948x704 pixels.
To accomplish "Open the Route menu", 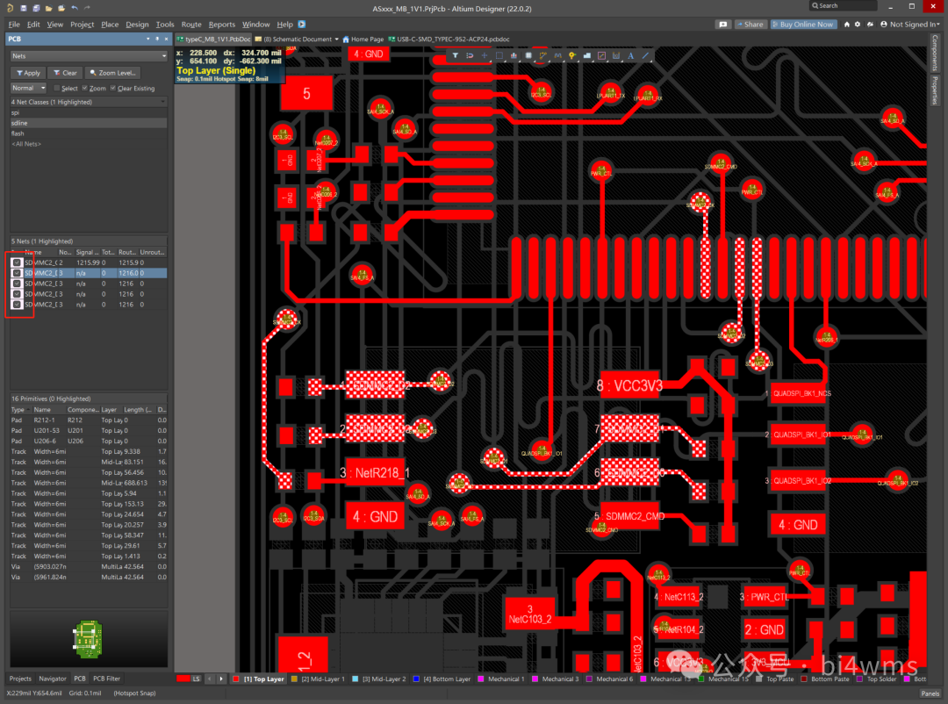I will click(190, 25).
